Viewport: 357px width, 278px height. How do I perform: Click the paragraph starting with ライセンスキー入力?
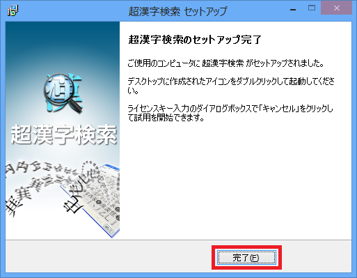click(230, 113)
